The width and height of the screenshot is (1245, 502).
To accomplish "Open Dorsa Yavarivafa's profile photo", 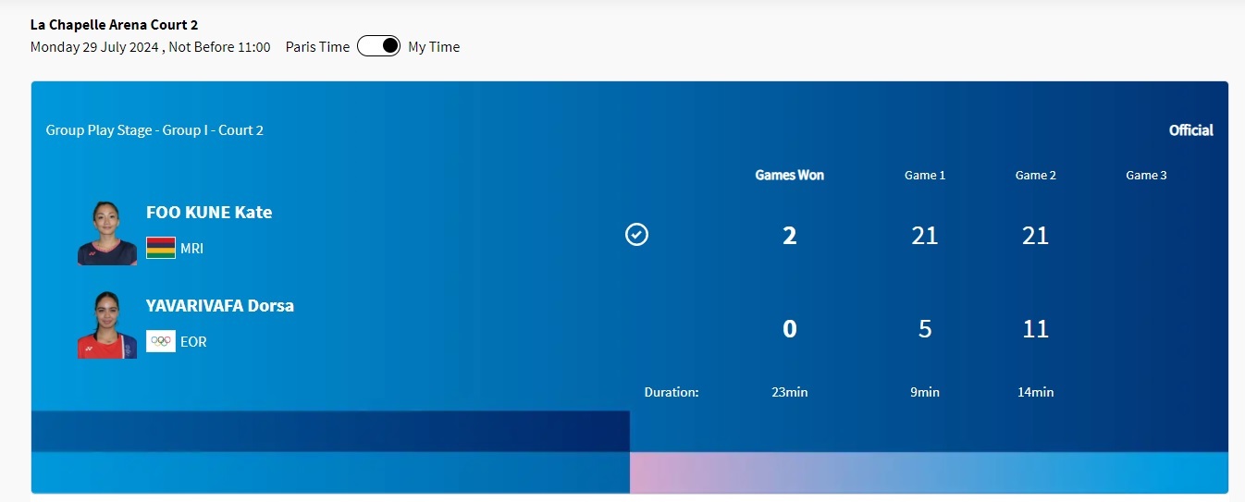I will click(x=107, y=325).
